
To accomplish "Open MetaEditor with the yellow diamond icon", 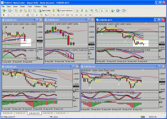I will [53, 11].
